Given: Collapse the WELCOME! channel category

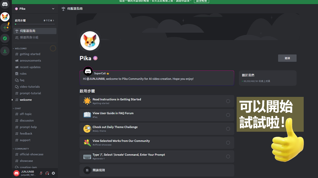Looking at the screenshot, I should coord(20,48).
